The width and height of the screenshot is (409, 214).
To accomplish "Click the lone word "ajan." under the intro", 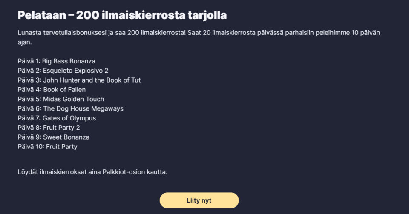I will click(x=25, y=43).
